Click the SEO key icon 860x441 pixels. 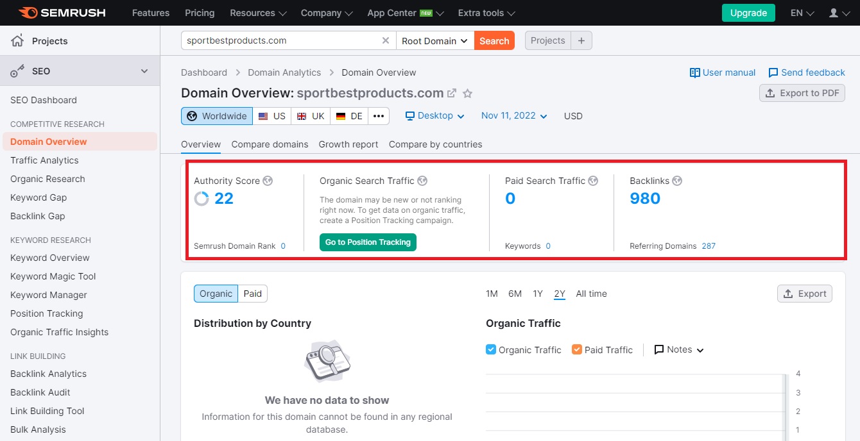(x=17, y=71)
